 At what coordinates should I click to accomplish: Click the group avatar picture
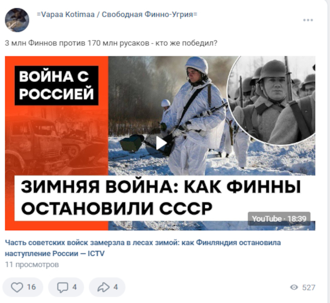[17, 20]
